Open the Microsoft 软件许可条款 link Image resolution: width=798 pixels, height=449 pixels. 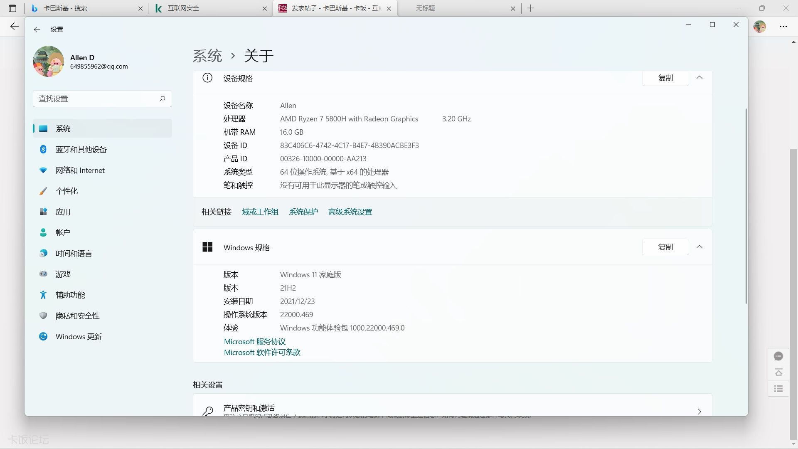point(262,353)
